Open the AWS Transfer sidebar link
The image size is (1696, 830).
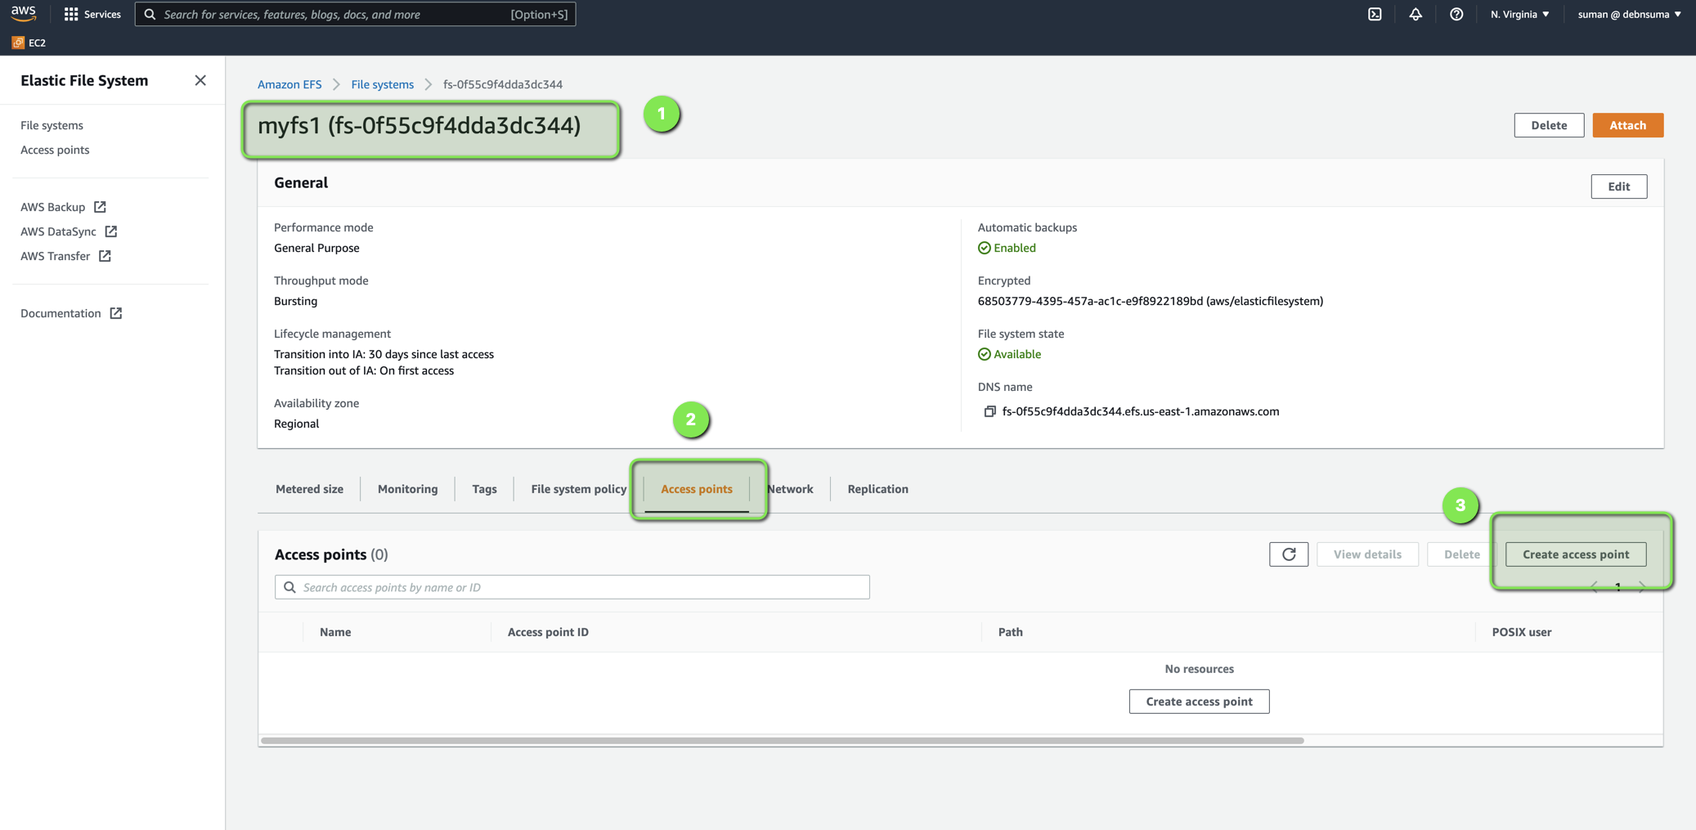pyautogui.click(x=55, y=256)
